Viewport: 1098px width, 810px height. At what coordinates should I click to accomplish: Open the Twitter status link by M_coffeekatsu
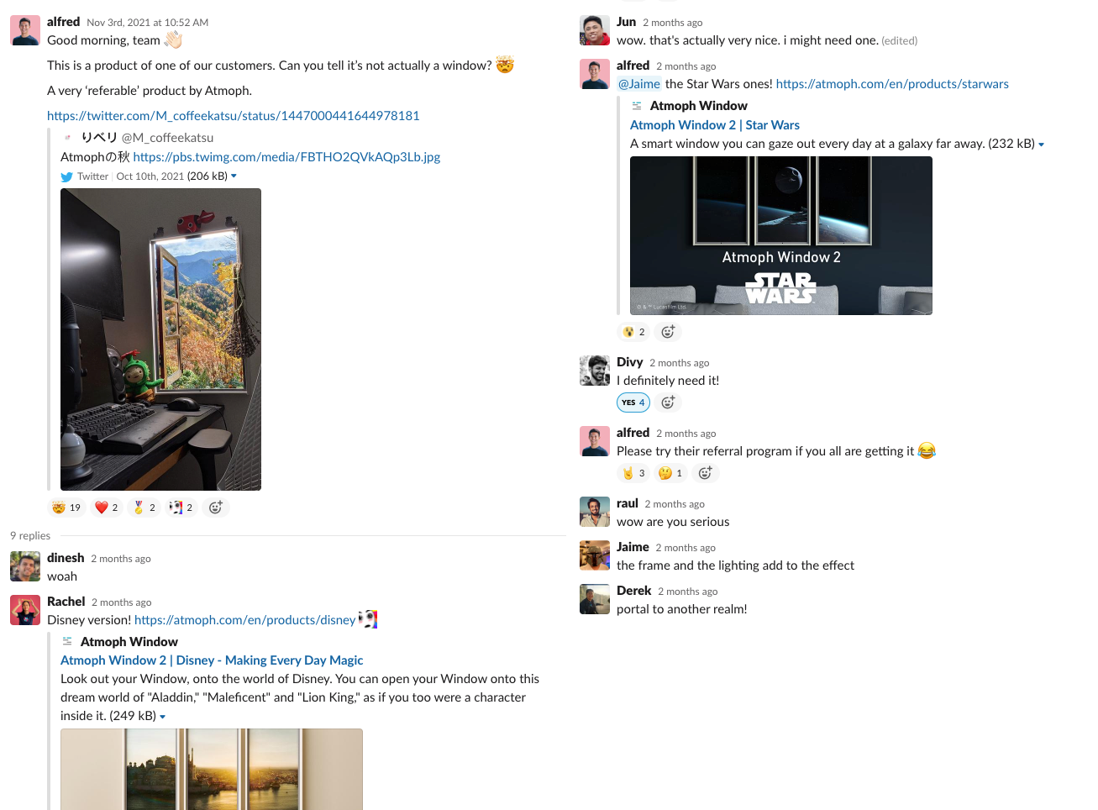tap(234, 116)
